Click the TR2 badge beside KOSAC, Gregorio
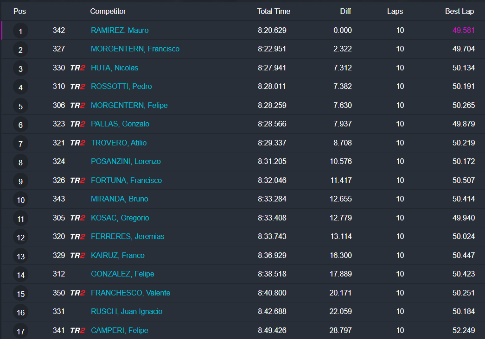 coord(77,218)
